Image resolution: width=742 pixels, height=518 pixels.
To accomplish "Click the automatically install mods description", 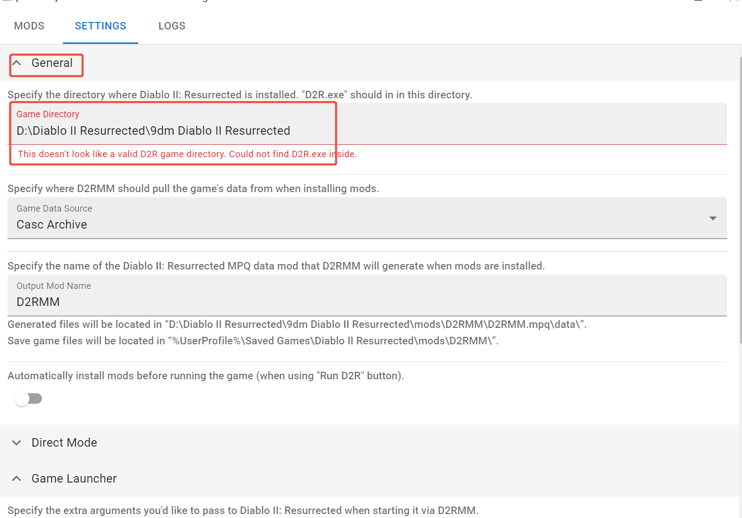I will tap(206, 376).
